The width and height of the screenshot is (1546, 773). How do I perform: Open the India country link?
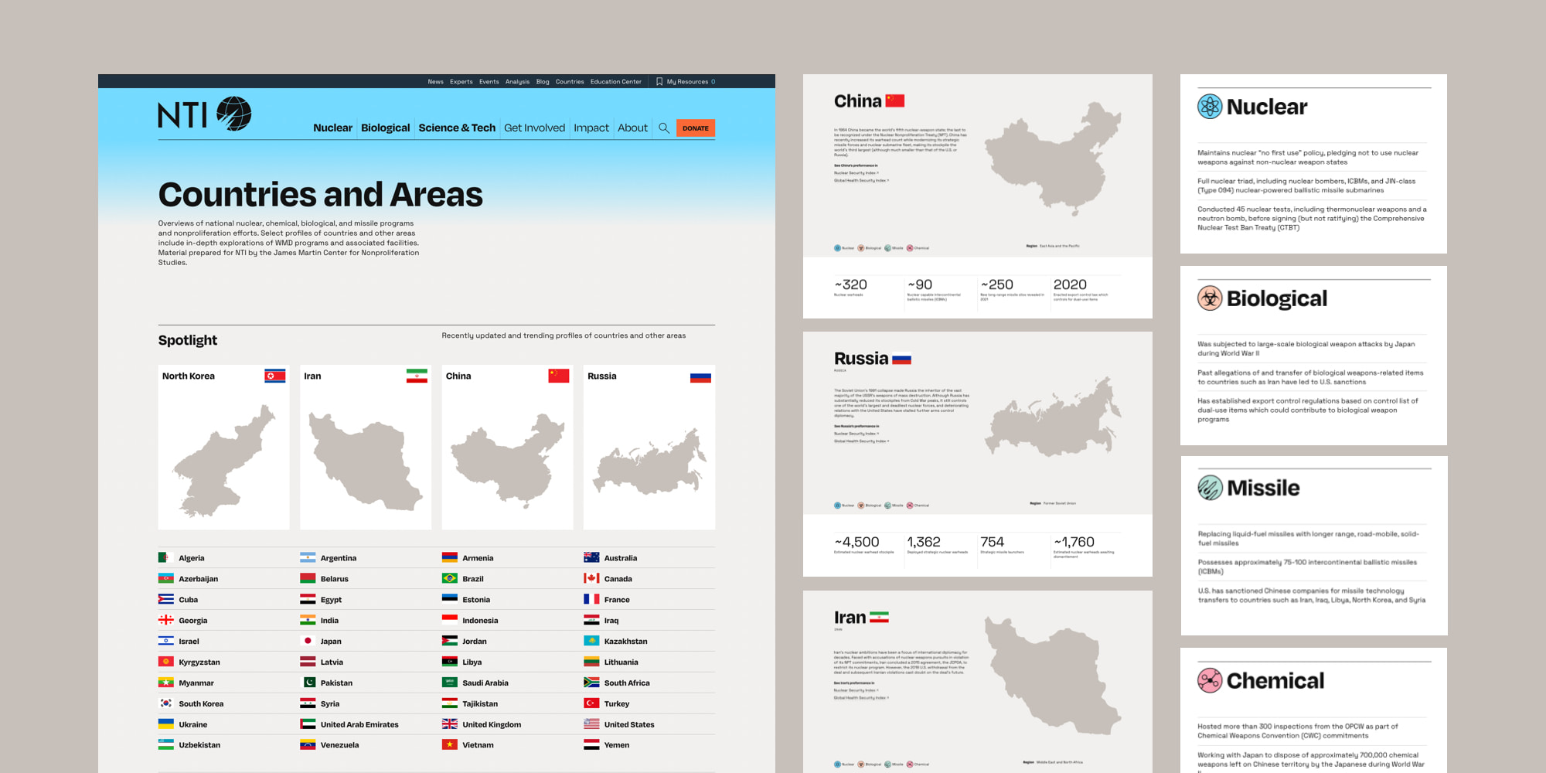click(x=329, y=621)
